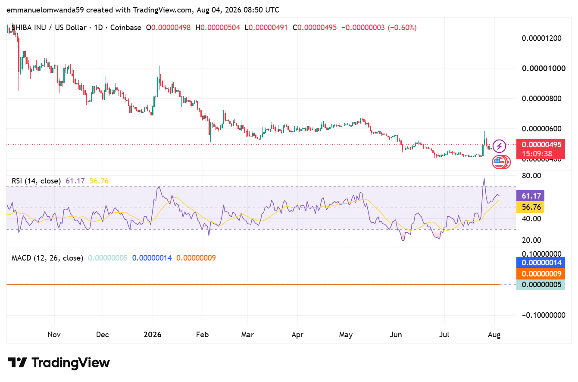Click the 0.00000600 price axis label
The image size is (578, 382).
click(x=542, y=128)
